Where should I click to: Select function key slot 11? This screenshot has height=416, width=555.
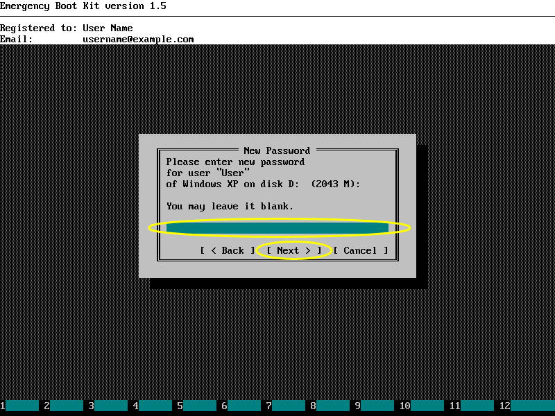[472, 406]
